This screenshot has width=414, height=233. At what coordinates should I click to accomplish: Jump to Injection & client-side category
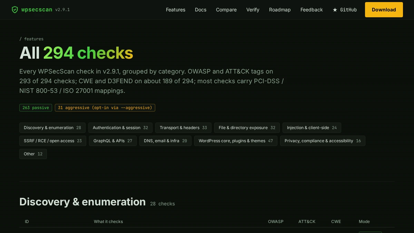(x=312, y=128)
